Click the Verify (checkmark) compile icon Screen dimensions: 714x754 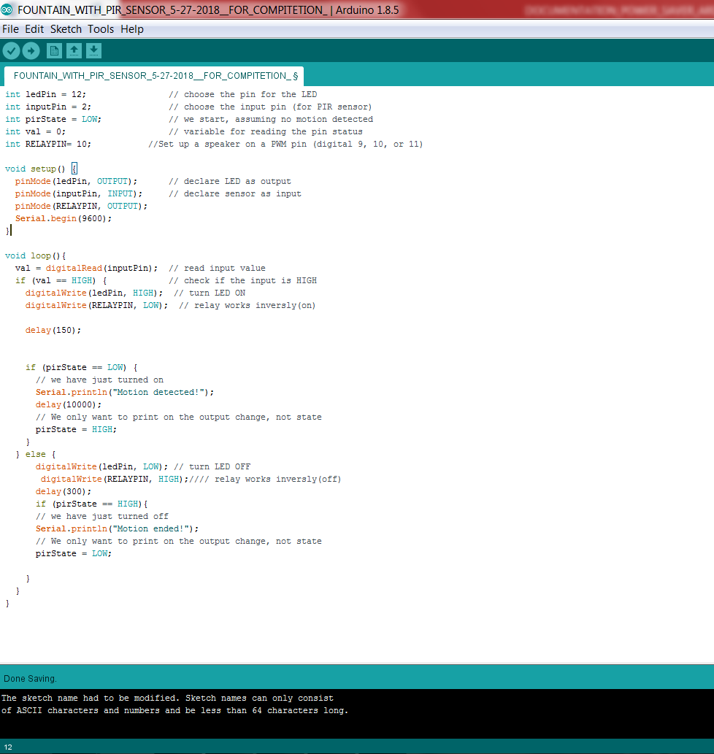click(x=11, y=50)
